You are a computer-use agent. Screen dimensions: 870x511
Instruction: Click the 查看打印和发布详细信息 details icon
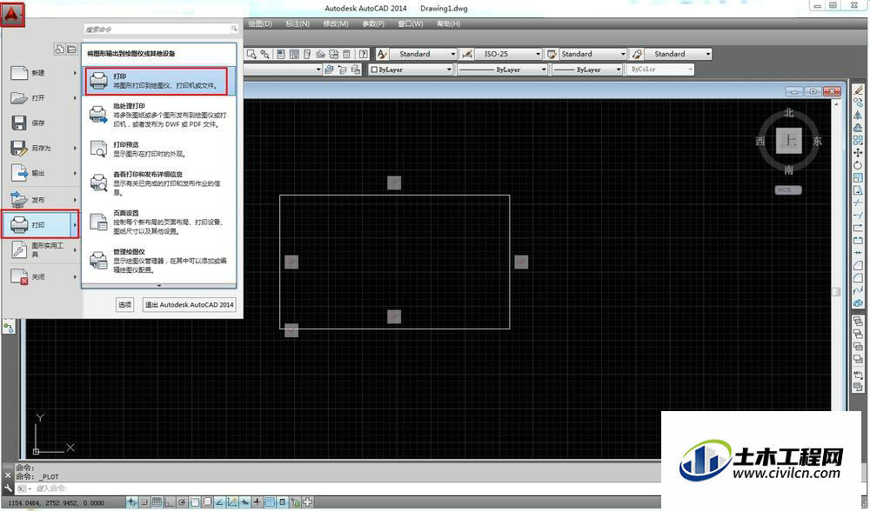(x=99, y=182)
